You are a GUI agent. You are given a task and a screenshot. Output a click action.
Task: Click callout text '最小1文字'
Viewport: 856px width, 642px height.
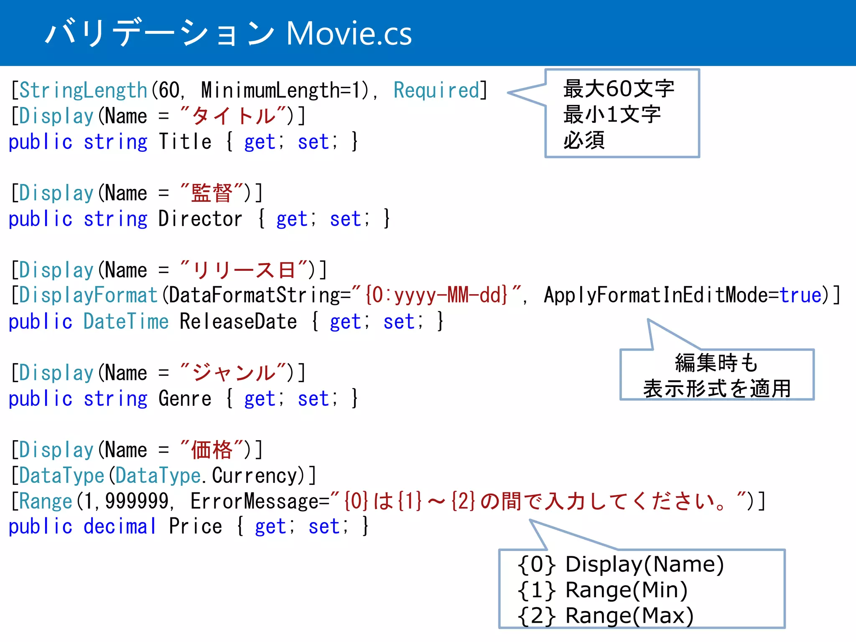(612, 115)
